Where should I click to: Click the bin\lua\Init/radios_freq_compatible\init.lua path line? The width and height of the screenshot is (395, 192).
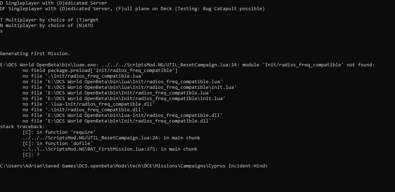pos(129,87)
